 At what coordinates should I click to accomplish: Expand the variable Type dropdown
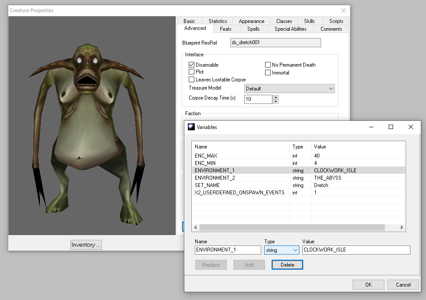pyautogui.click(x=282, y=250)
